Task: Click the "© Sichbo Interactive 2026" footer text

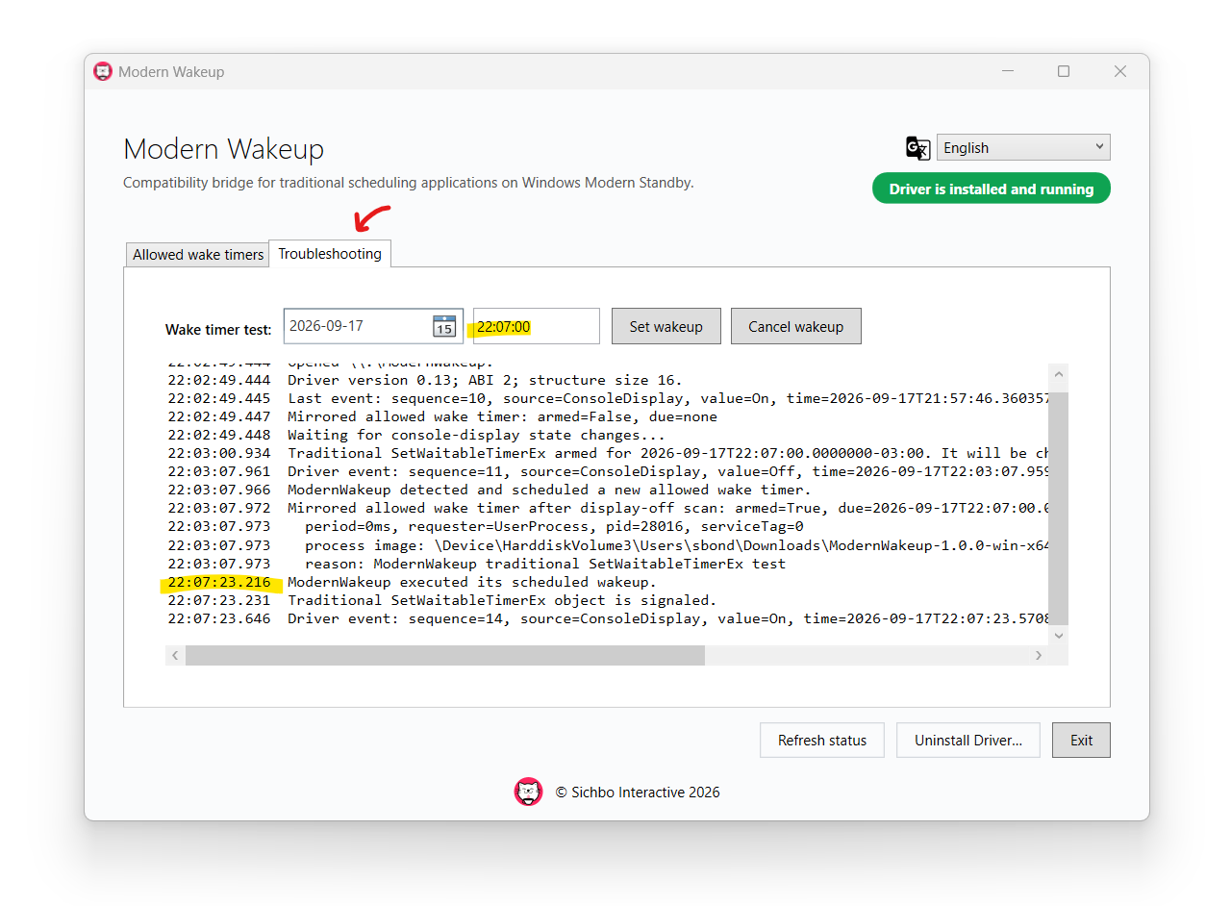Action: pos(638,793)
